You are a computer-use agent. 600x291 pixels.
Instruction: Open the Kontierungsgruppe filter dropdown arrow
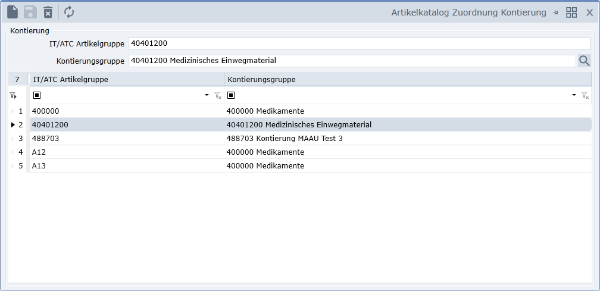click(574, 95)
